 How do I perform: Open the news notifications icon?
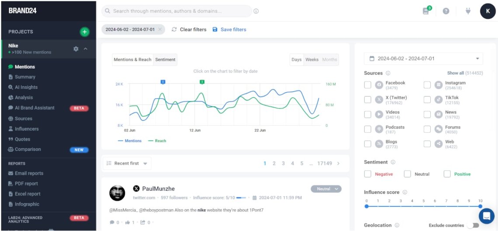(x=426, y=10)
